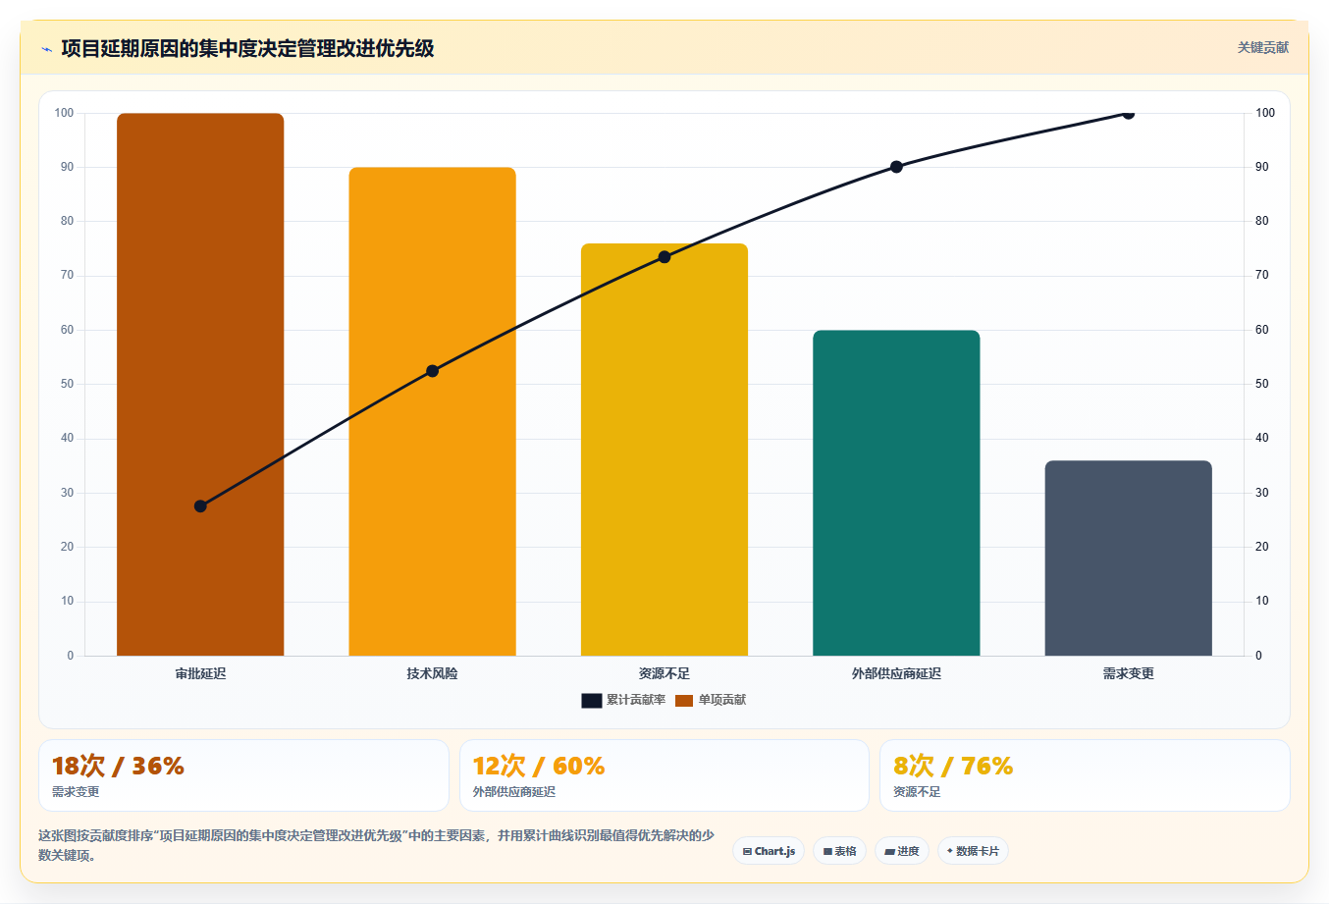This screenshot has width=1329, height=904.
Task: Select the 需求变更 gray bar
Action: pyautogui.click(x=1129, y=558)
